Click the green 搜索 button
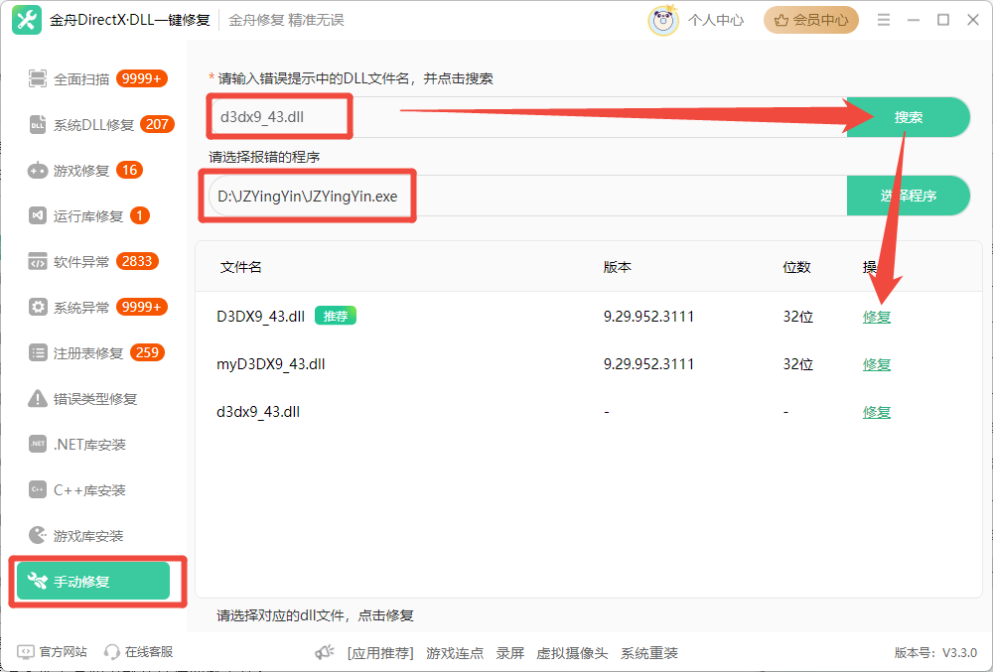This screenshot has width=993, height=672. (x=909, y=117)
